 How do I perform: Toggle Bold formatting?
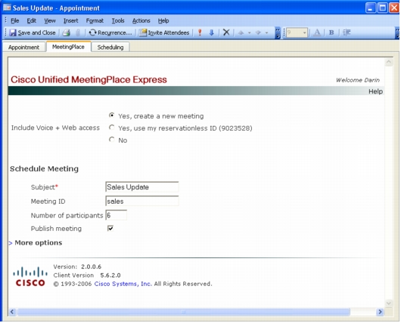(x=331, y=32)
